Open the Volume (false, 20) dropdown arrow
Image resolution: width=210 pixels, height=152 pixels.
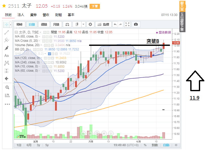tap(41, 45)
